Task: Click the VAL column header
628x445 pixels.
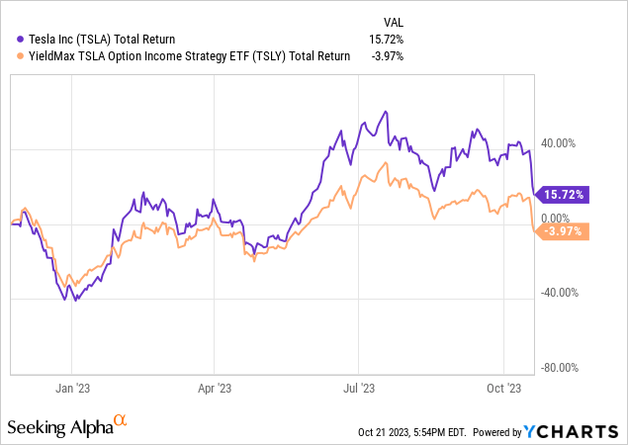Action: (393, 22)
